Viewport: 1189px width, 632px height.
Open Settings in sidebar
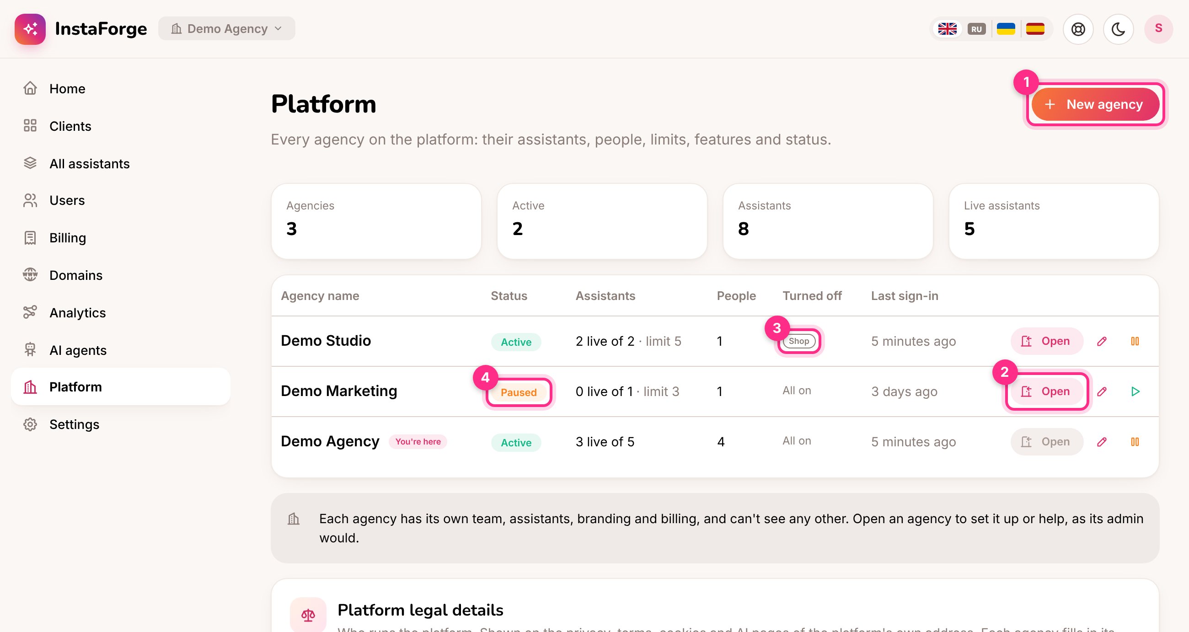pyautogui.click(x=120, y=424)
